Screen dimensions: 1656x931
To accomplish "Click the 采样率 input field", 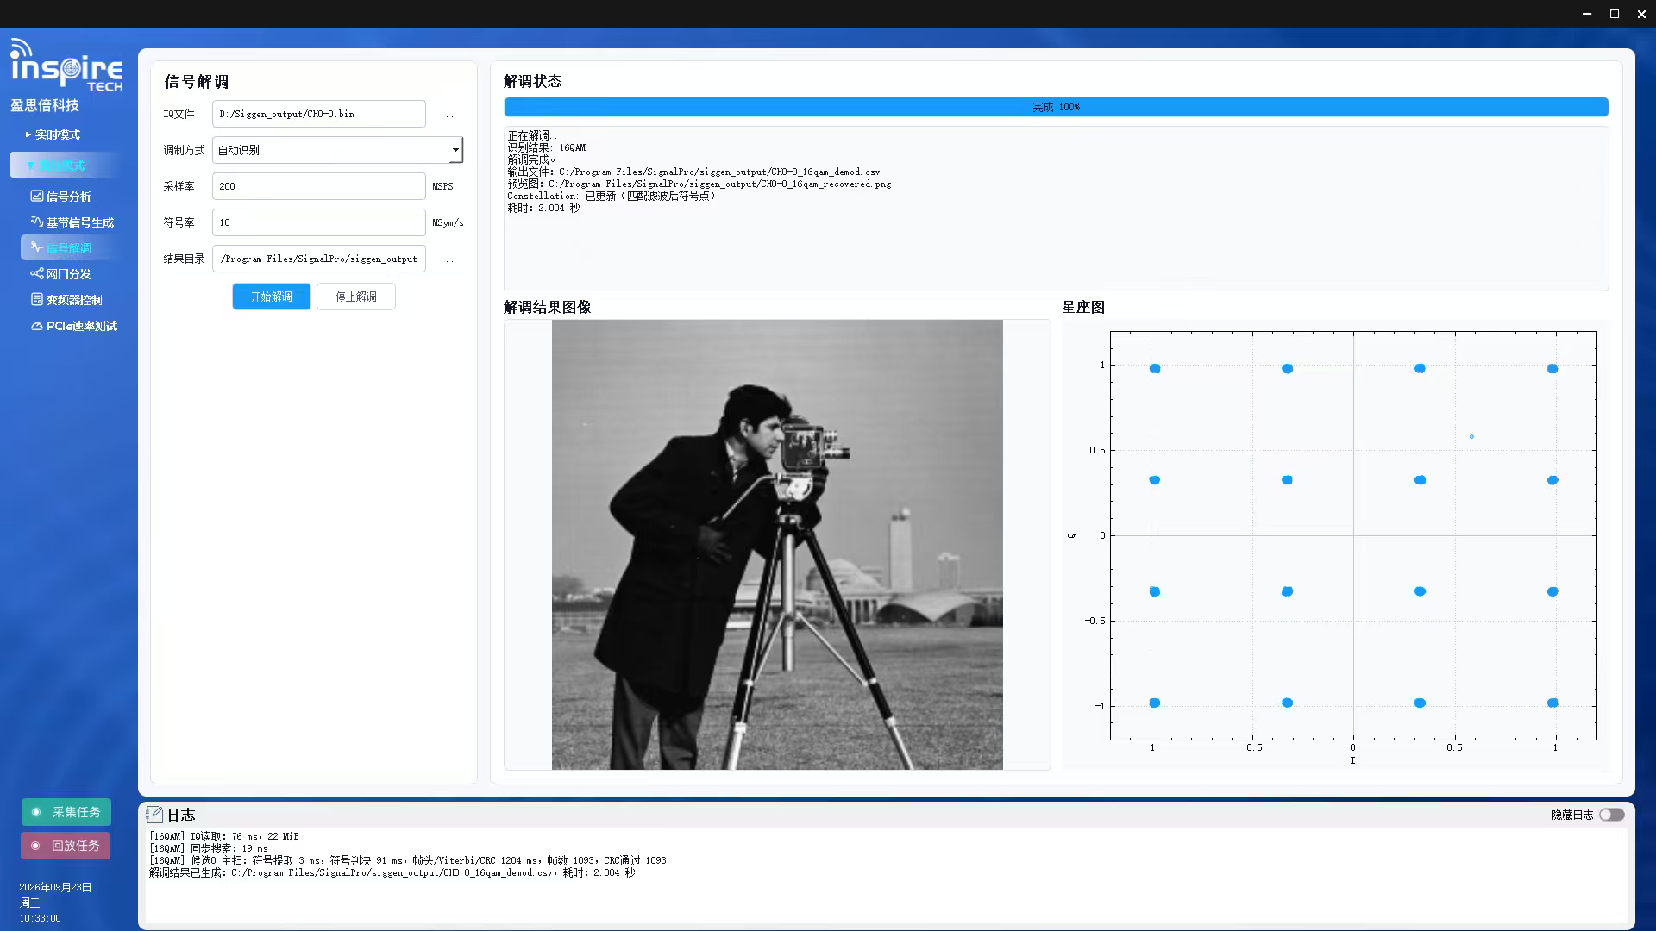I will pos(319,186).
